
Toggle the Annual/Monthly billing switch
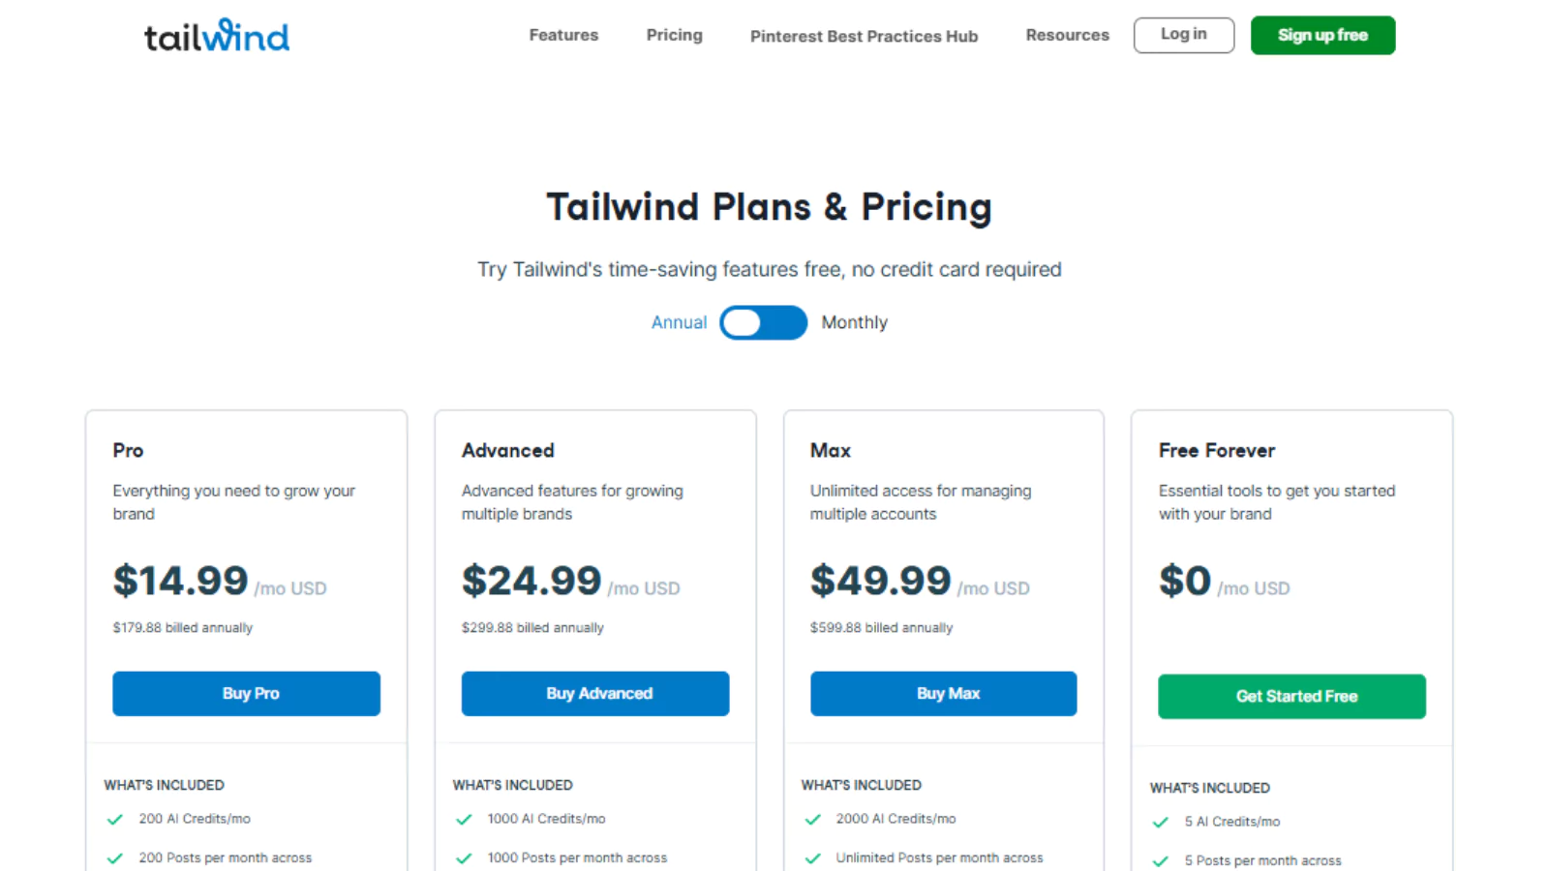[763, 322]
